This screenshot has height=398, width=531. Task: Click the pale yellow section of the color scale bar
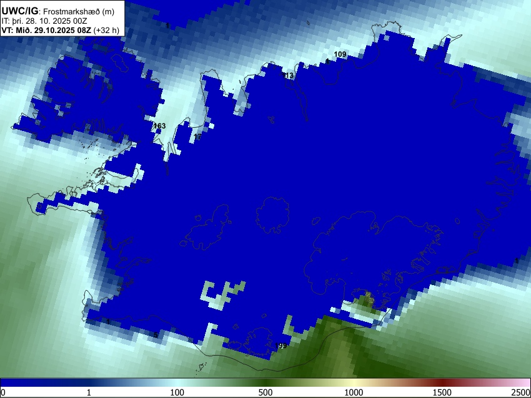(354, 382)
